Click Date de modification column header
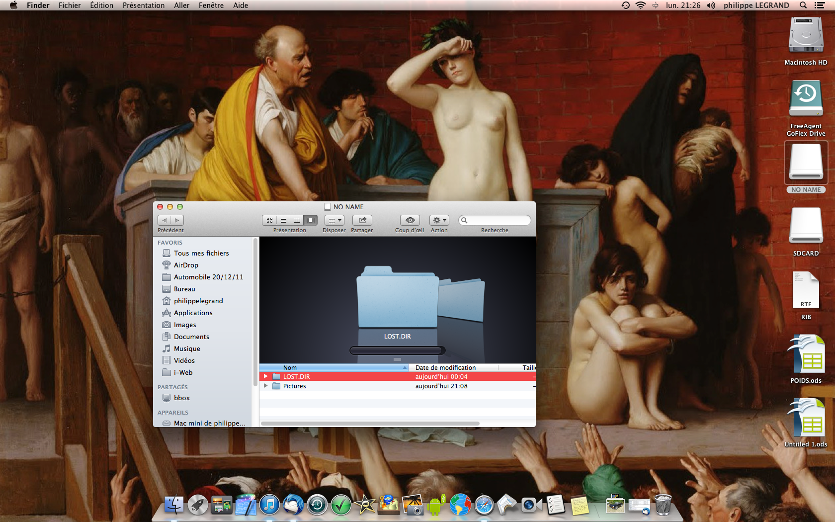This screenshot has height=522, width=835. click(453, 368)
